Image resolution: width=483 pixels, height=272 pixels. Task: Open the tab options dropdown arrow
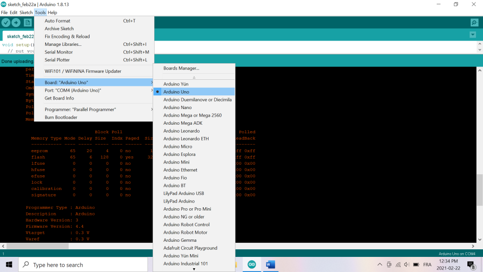(x=473, y=35)
